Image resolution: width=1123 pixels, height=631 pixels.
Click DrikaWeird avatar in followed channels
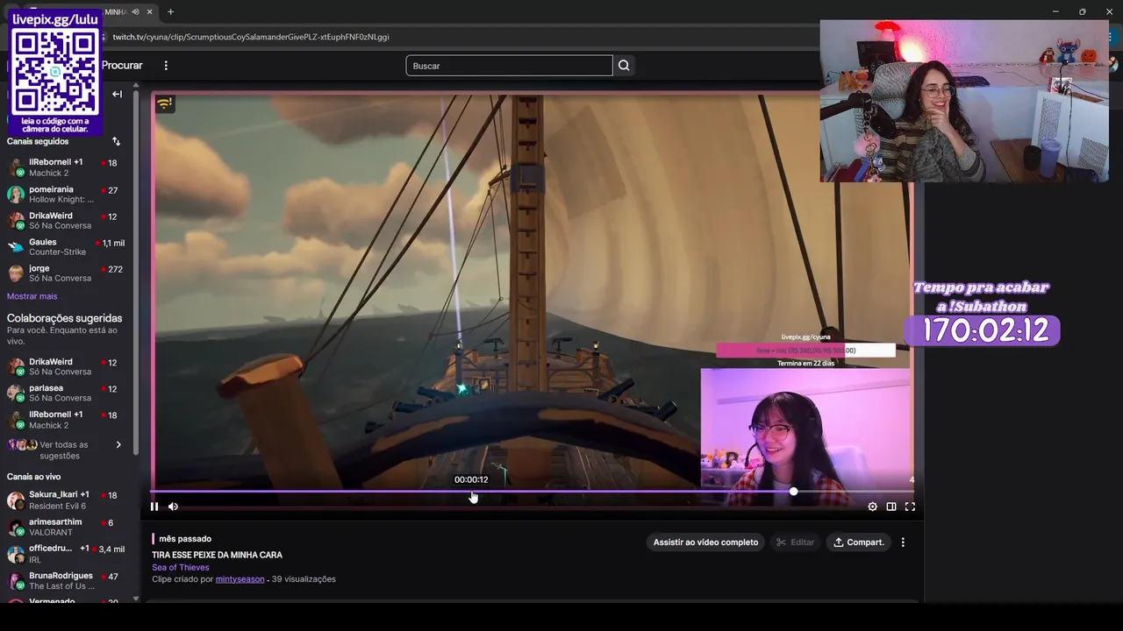tap(16, 221)
